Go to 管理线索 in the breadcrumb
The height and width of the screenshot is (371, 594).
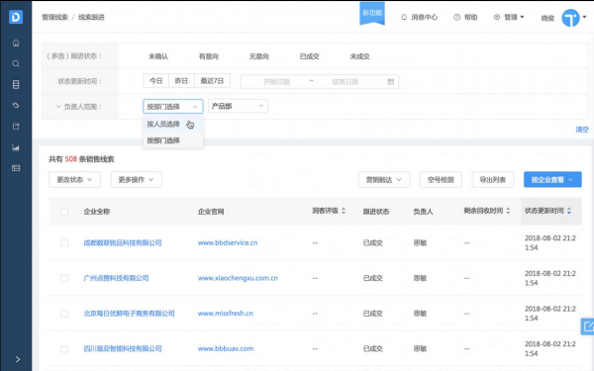(54, 17)
